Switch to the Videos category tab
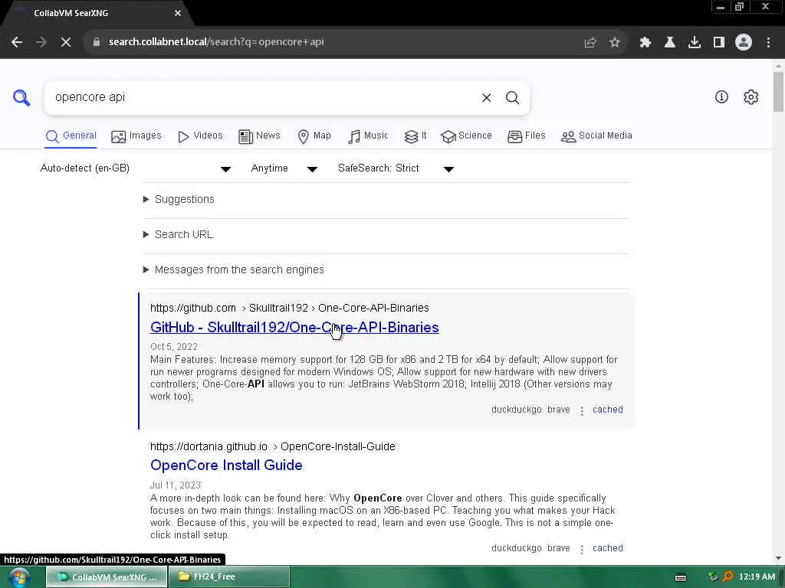Screen dimensions: 785x588 pos(200,136)
